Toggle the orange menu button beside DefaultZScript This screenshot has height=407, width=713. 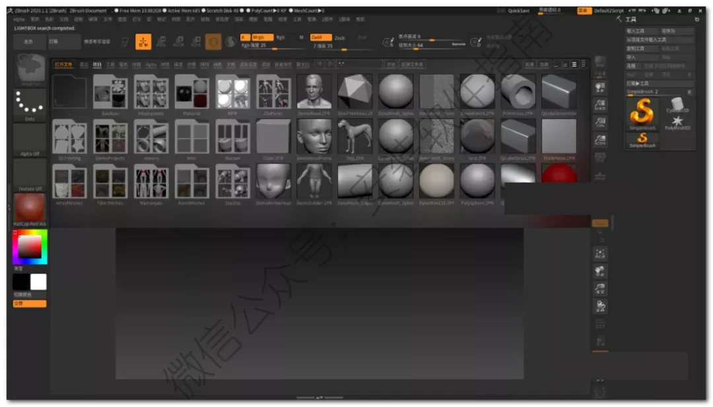pos(584,11)
